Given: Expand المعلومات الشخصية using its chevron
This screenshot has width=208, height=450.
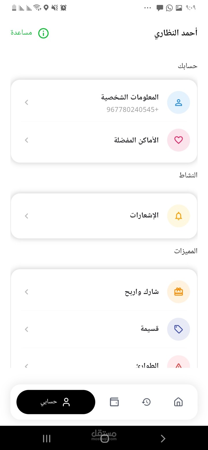Looking at the screenshot, I should [x=27, y=102].
